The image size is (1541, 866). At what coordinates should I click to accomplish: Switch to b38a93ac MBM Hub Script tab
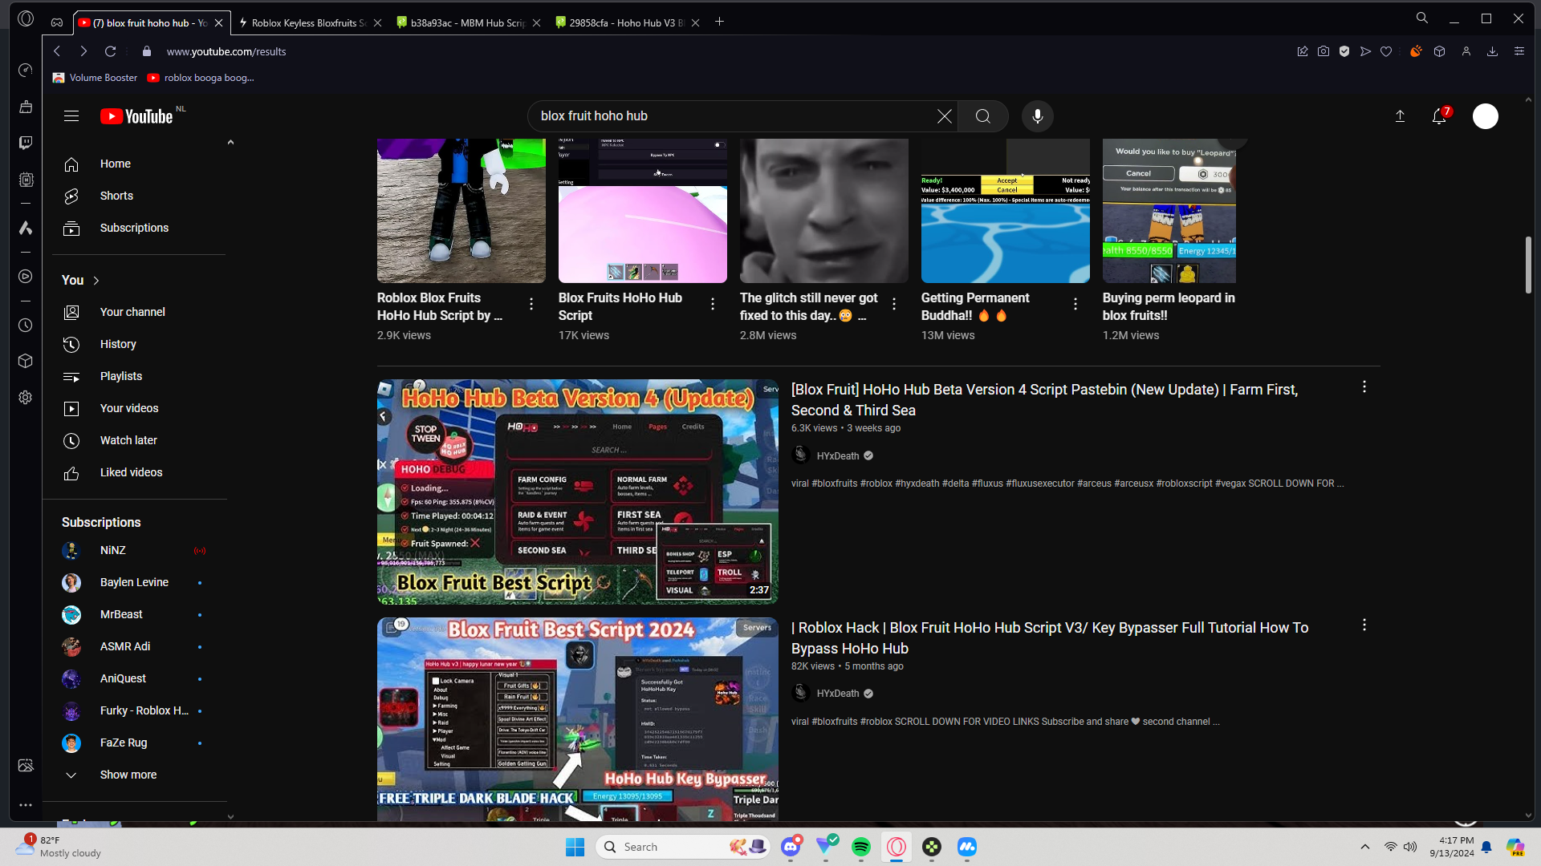pos(468,22)
